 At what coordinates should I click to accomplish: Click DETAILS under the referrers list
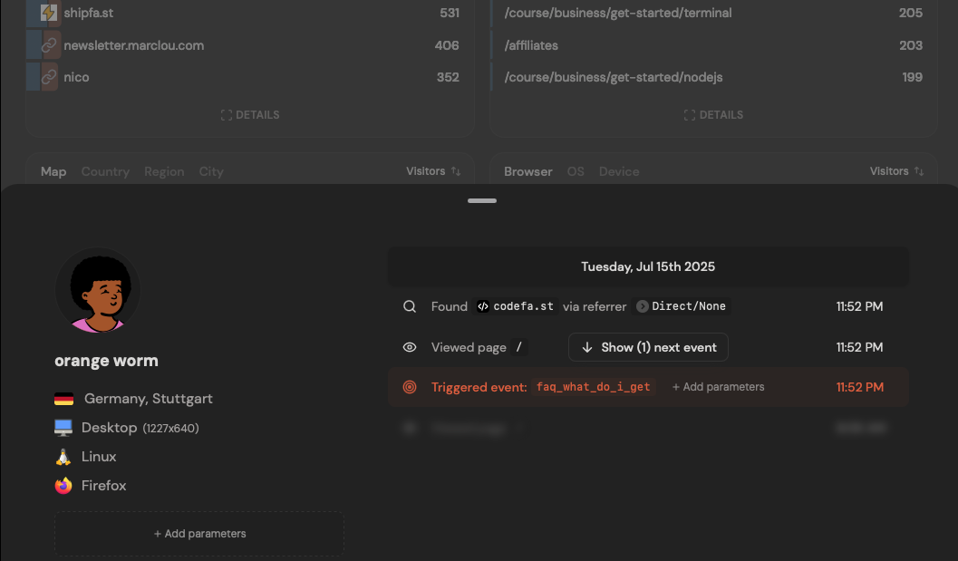(x=250, y=114)
